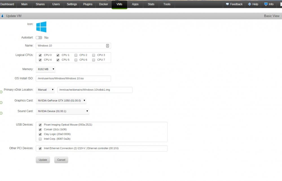
Task: Enable CPU 6 checkbox
Action: 76,60
